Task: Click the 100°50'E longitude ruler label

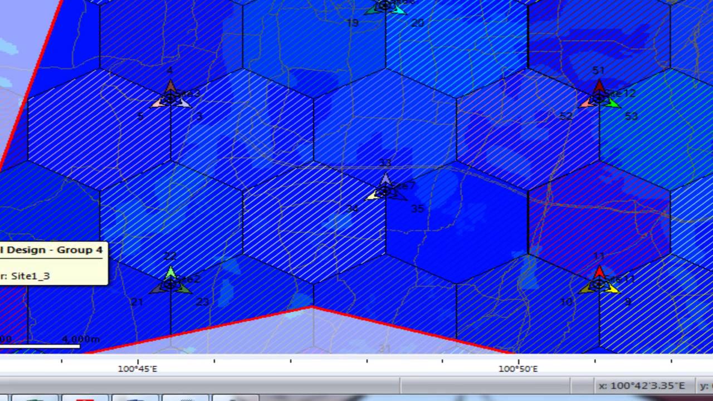Action: tap(518, 369)
